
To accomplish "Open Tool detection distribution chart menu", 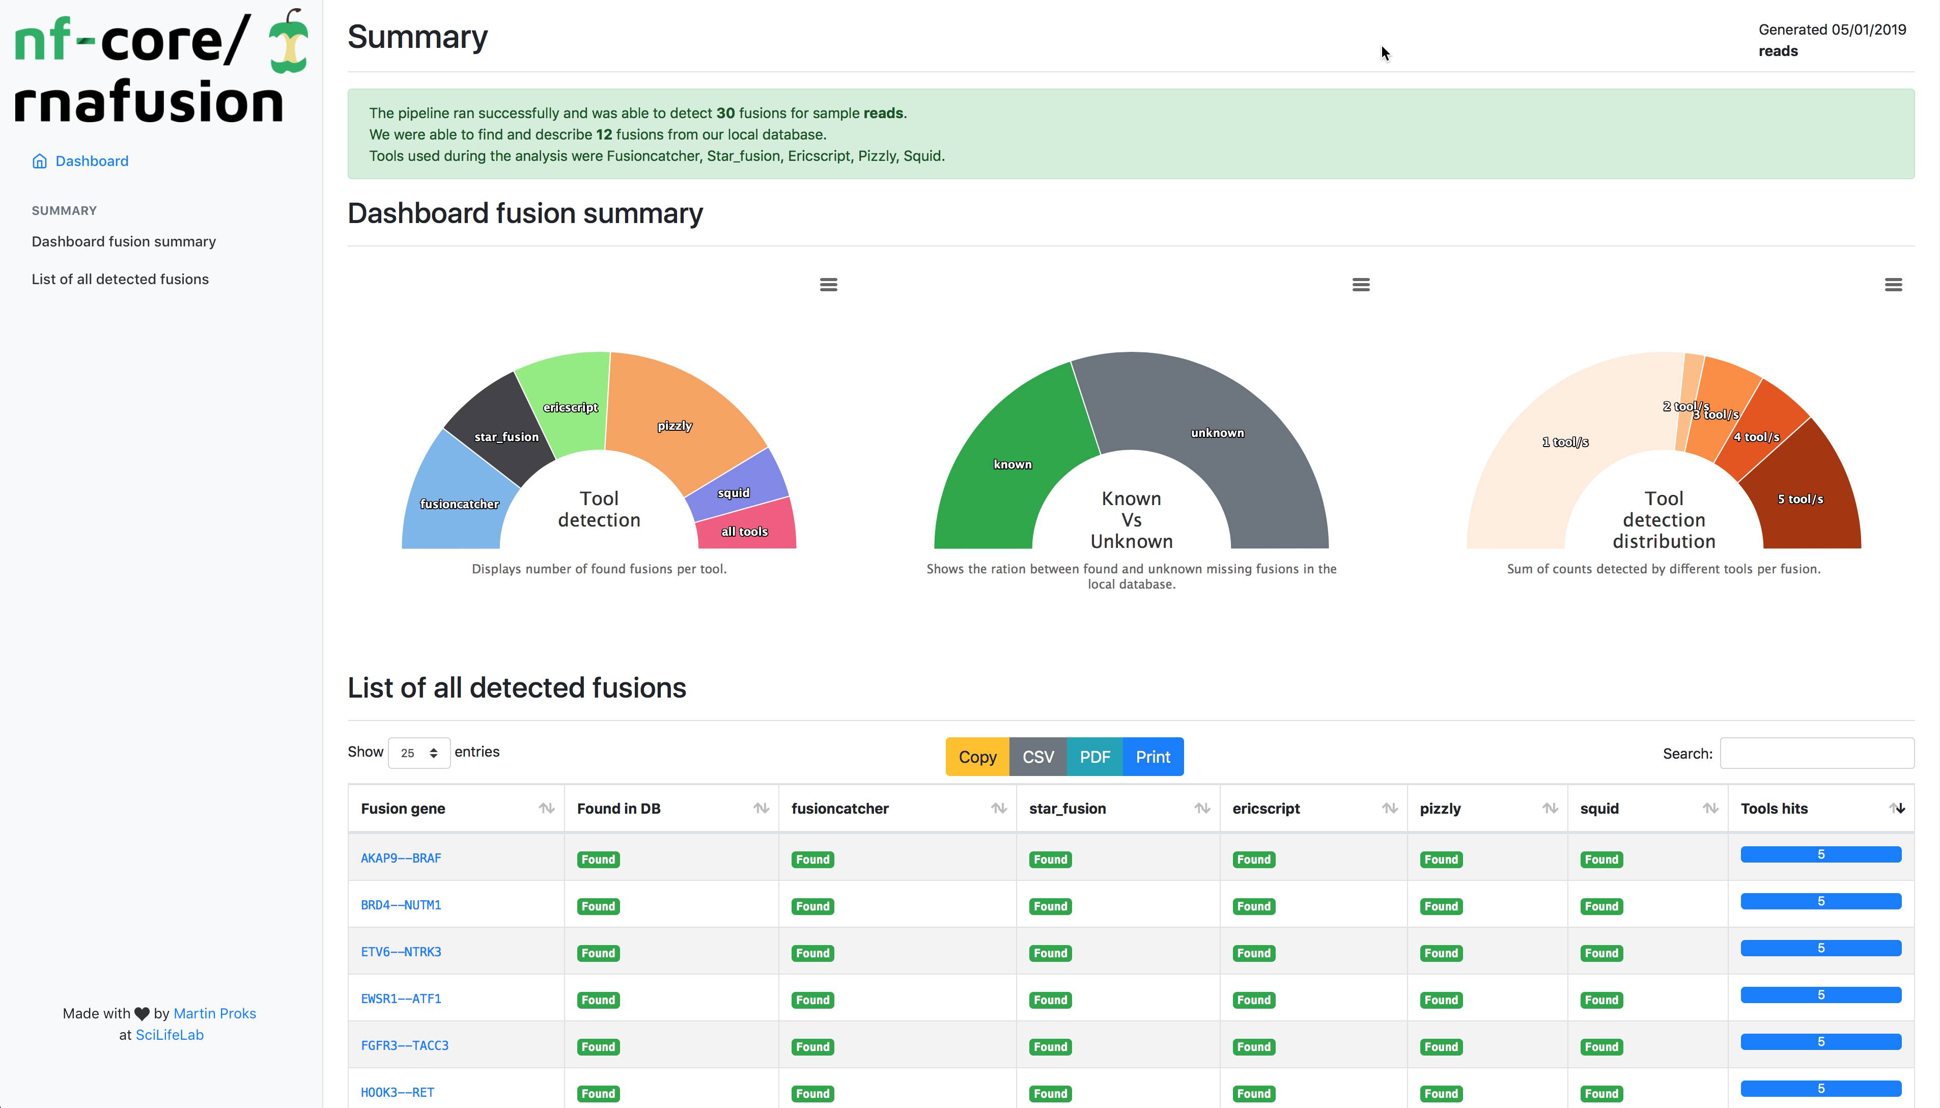I will tap(1893, 285).
